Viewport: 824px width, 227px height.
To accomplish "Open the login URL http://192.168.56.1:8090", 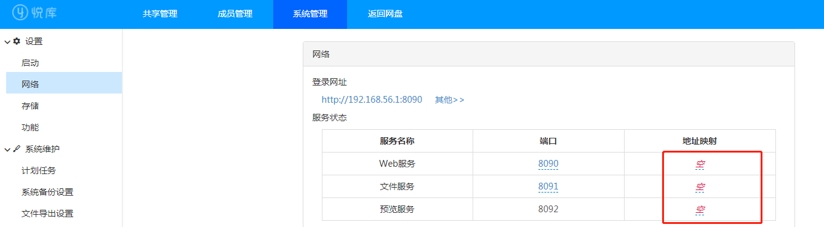I will [x=372, y=100].
